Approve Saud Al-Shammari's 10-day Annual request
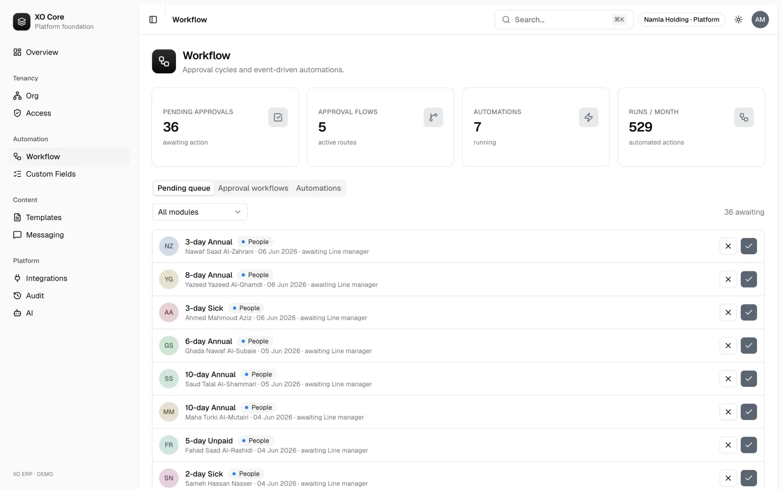The image size is (782, 489). [x=749, y=379]
